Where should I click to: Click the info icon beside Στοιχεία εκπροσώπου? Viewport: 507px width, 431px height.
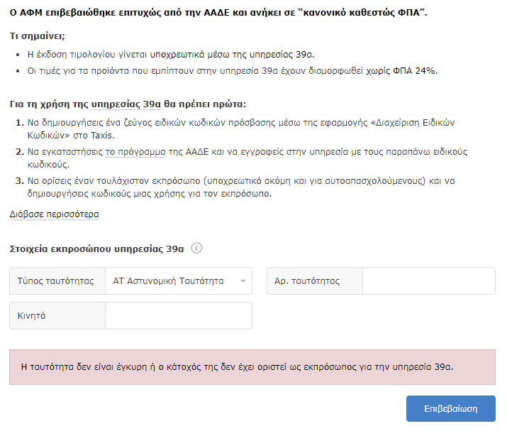click(x=196, y=249)
